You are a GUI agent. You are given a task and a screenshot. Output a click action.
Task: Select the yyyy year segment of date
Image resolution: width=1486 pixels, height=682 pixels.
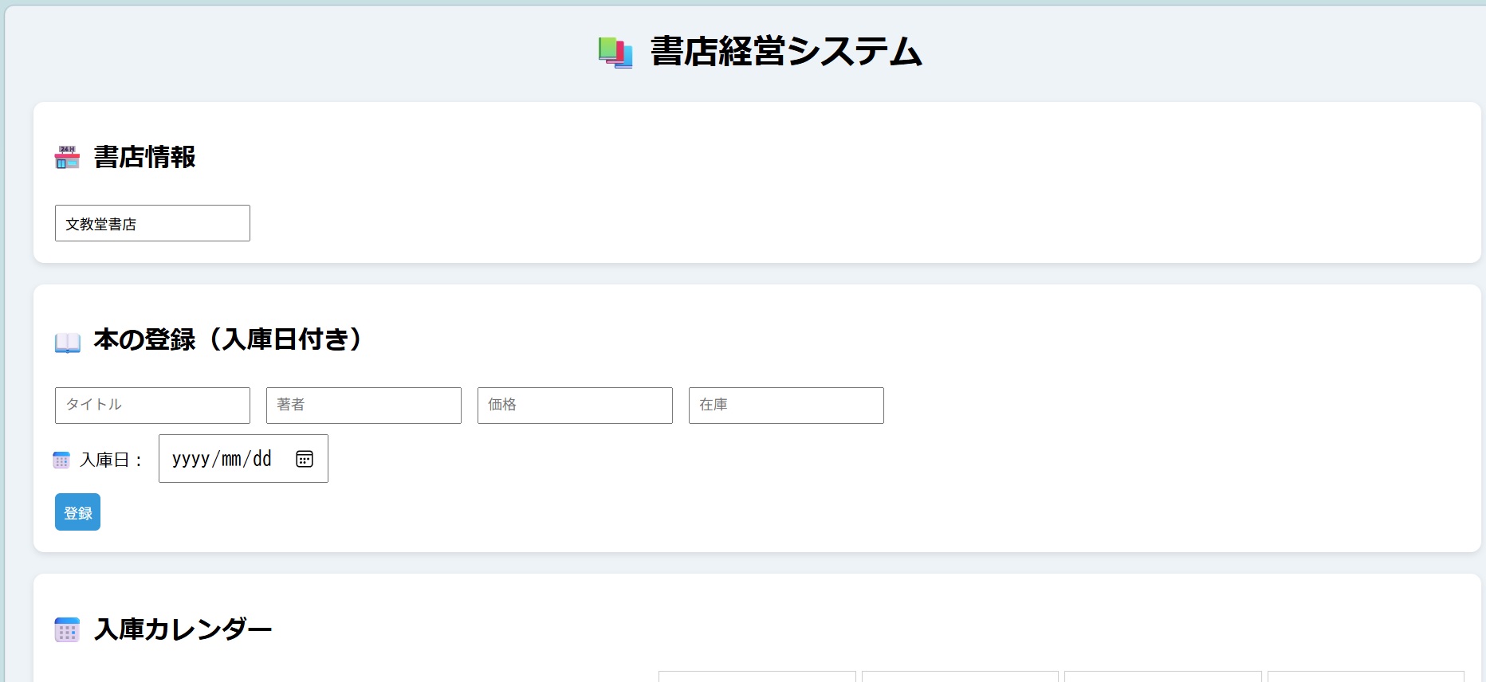(191, 459)
